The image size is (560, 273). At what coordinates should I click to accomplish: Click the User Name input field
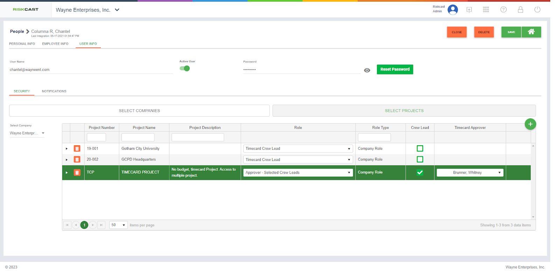coord(91,70)
